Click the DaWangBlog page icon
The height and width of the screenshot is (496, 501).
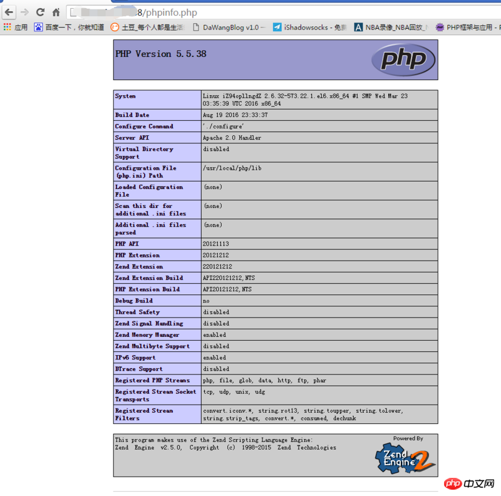tap(196, 27)
